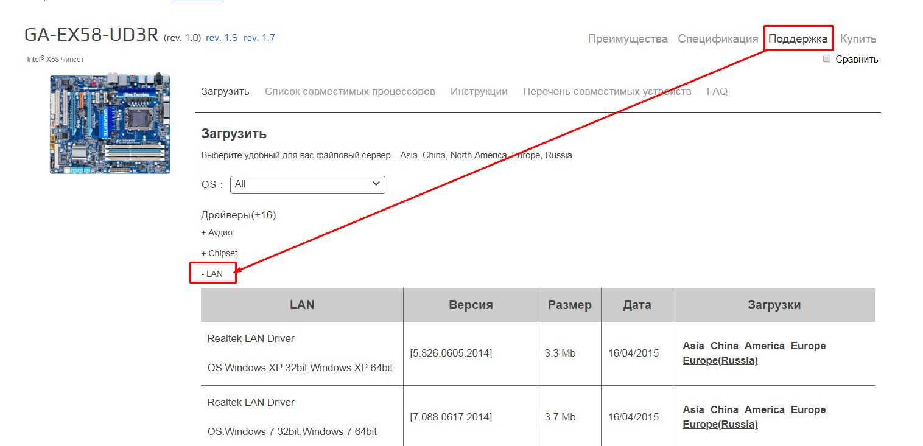Image resolution: width=923 pixels, height=446 pixels.
Task: Download Windows XP LAN driver from Asia
Action: point(693,346)
